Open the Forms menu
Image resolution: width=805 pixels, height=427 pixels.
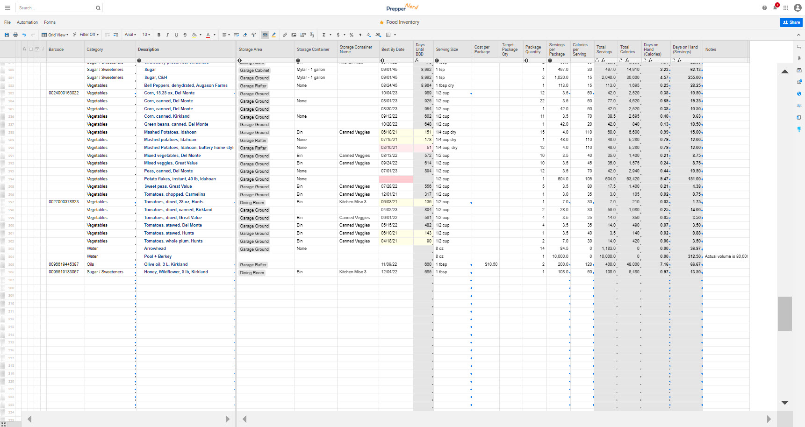[50, 22]
